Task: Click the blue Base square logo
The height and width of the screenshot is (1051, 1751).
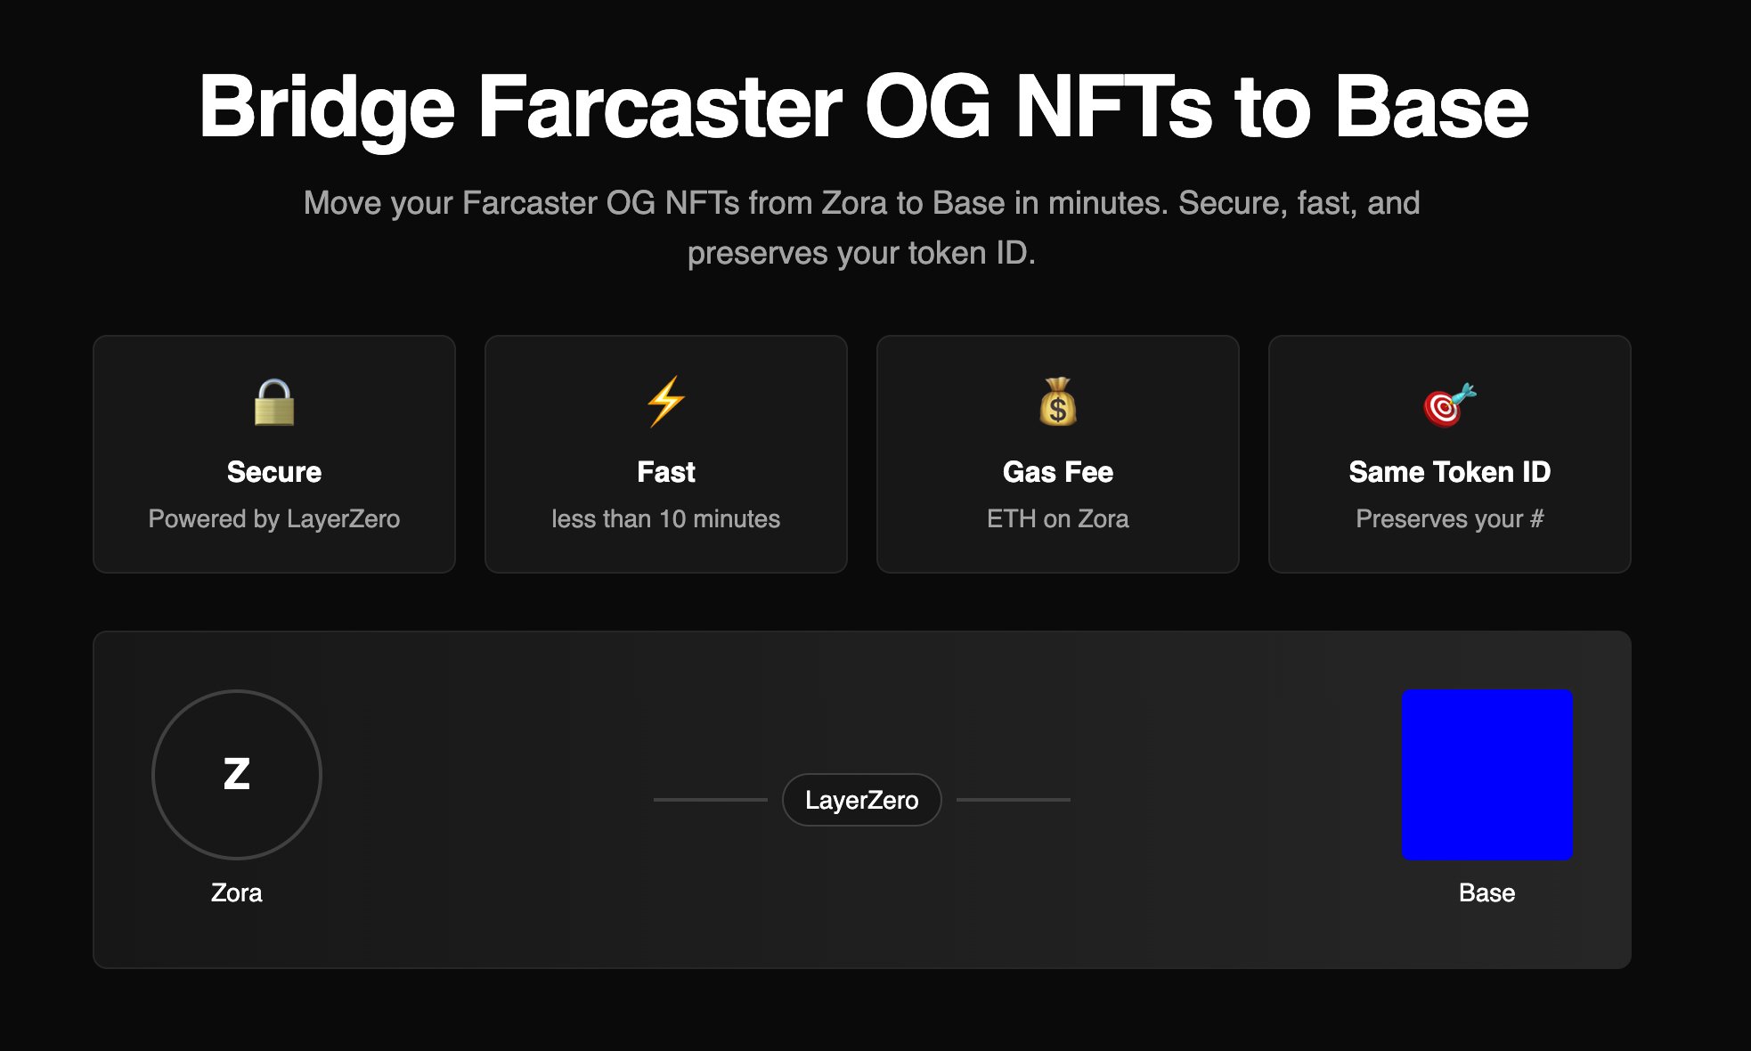Action: pyautogui.click(x=1486, y=774)
